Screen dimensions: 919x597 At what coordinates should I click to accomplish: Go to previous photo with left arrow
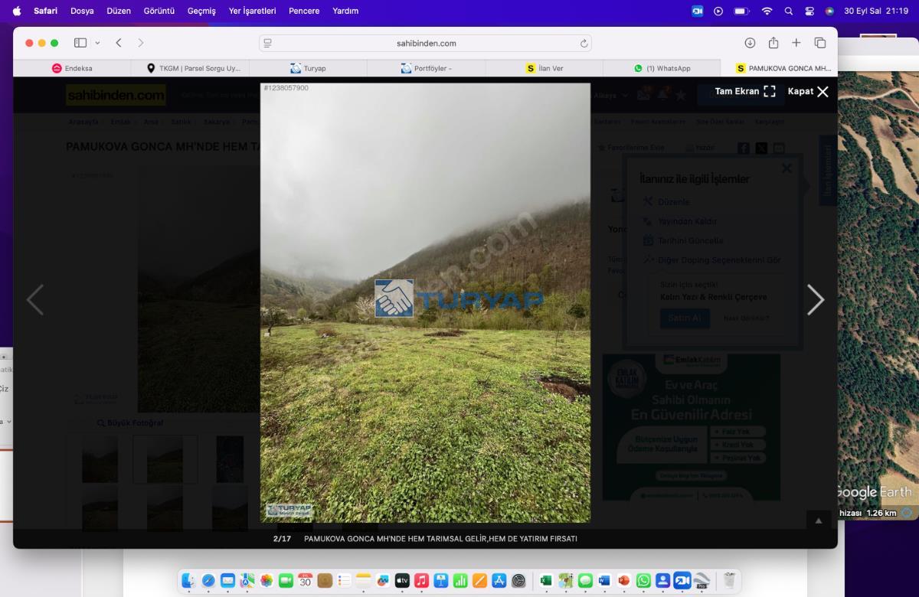click(x=35, y=300)
